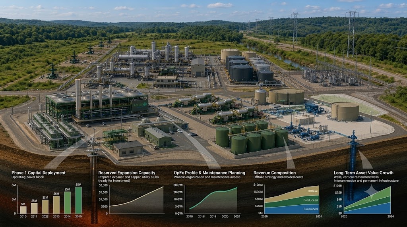Screen dimensions: 407x227
Task: Click the "20 GWh" axis value
Action: click(x=178, y=192)
